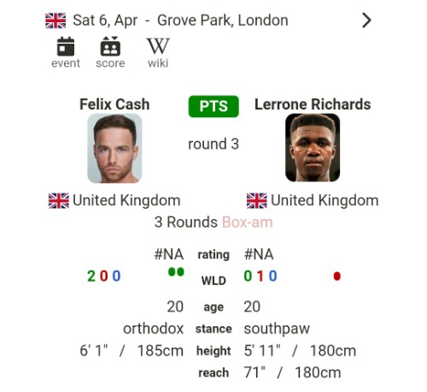Click Felix Cash's green win dots
This screenshot has width=427, height=392.
point(176,272)
